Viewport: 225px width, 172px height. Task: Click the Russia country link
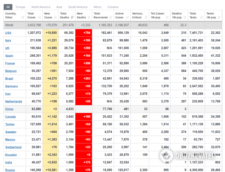pyautogui.click(x=10, y=170)
